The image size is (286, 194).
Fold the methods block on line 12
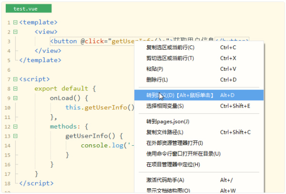(x=15, y=127)
